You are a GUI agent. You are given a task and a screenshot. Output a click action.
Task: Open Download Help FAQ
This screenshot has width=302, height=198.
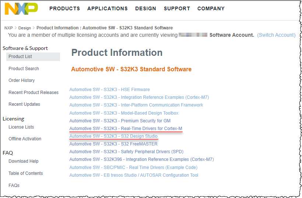coord(24,161)
